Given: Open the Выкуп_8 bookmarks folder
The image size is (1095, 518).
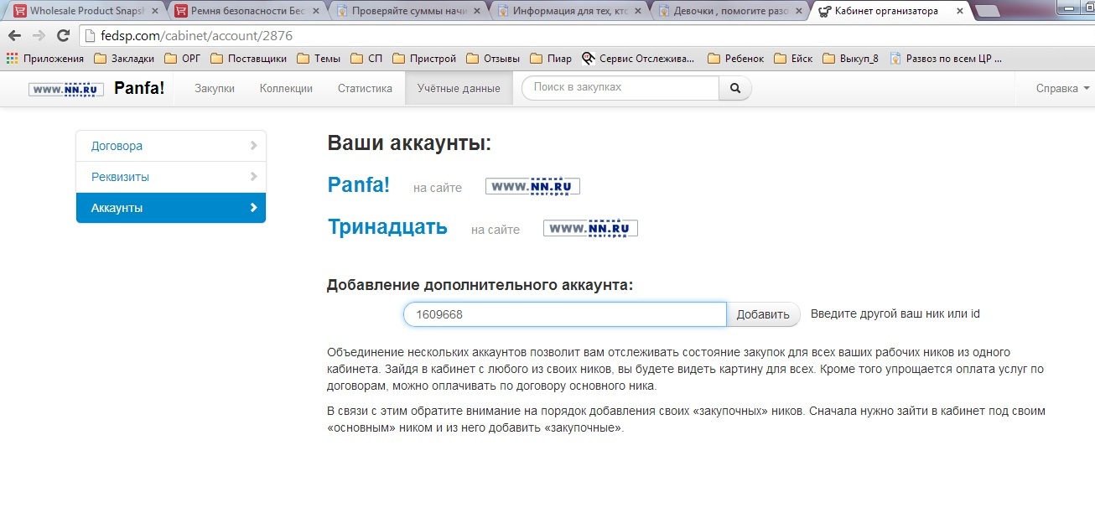Looking at the screenshot, I should 850,59.
